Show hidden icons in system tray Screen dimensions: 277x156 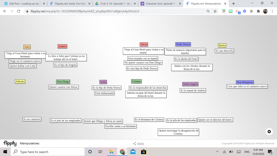(217, 152)
